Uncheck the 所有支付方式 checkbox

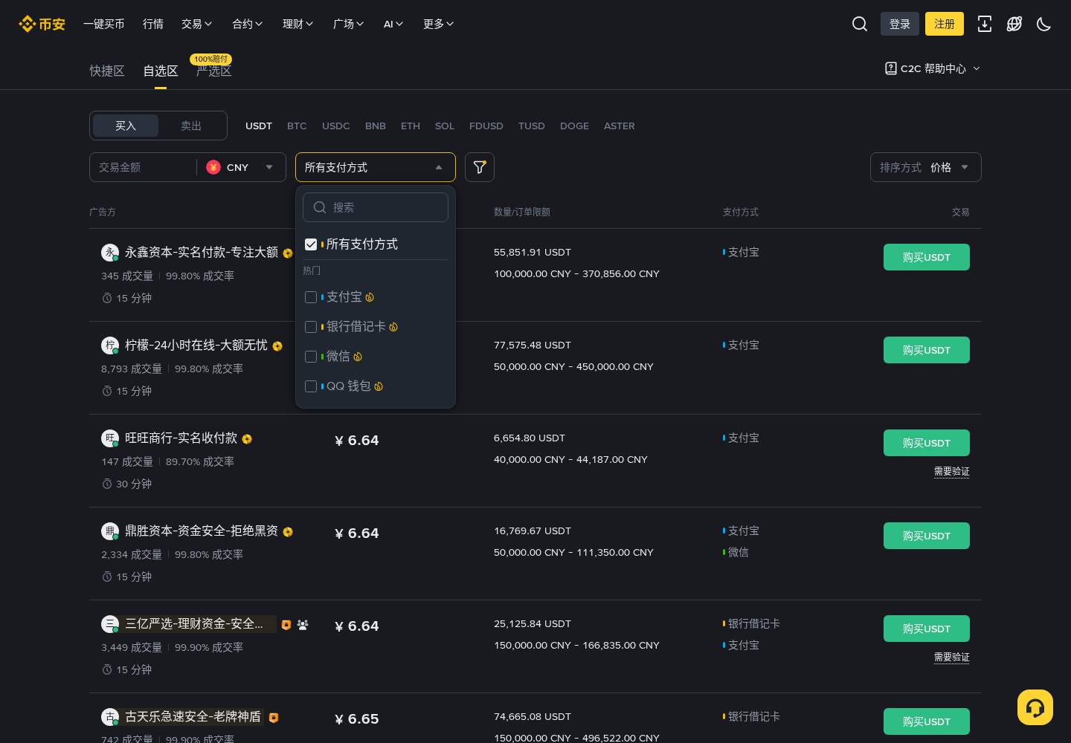[311, 244]
